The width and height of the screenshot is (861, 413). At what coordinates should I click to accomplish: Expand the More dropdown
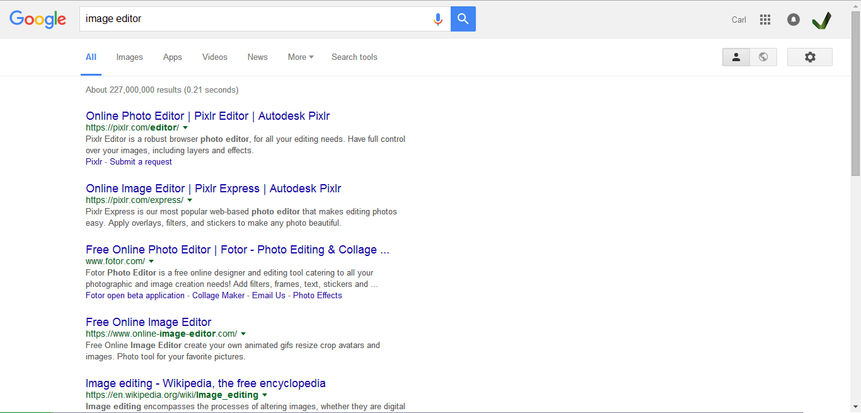(301, 57)
